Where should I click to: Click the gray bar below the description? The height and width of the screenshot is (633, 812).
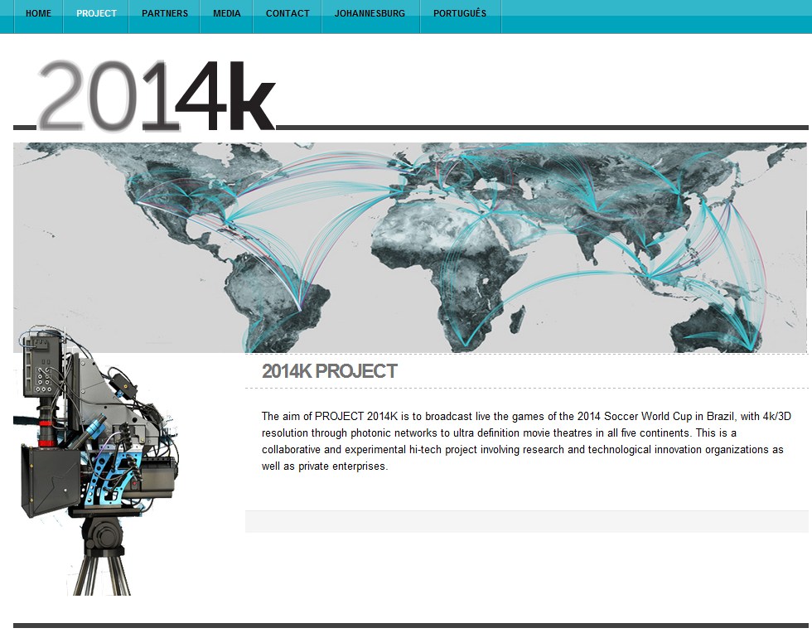coord(526,521)
